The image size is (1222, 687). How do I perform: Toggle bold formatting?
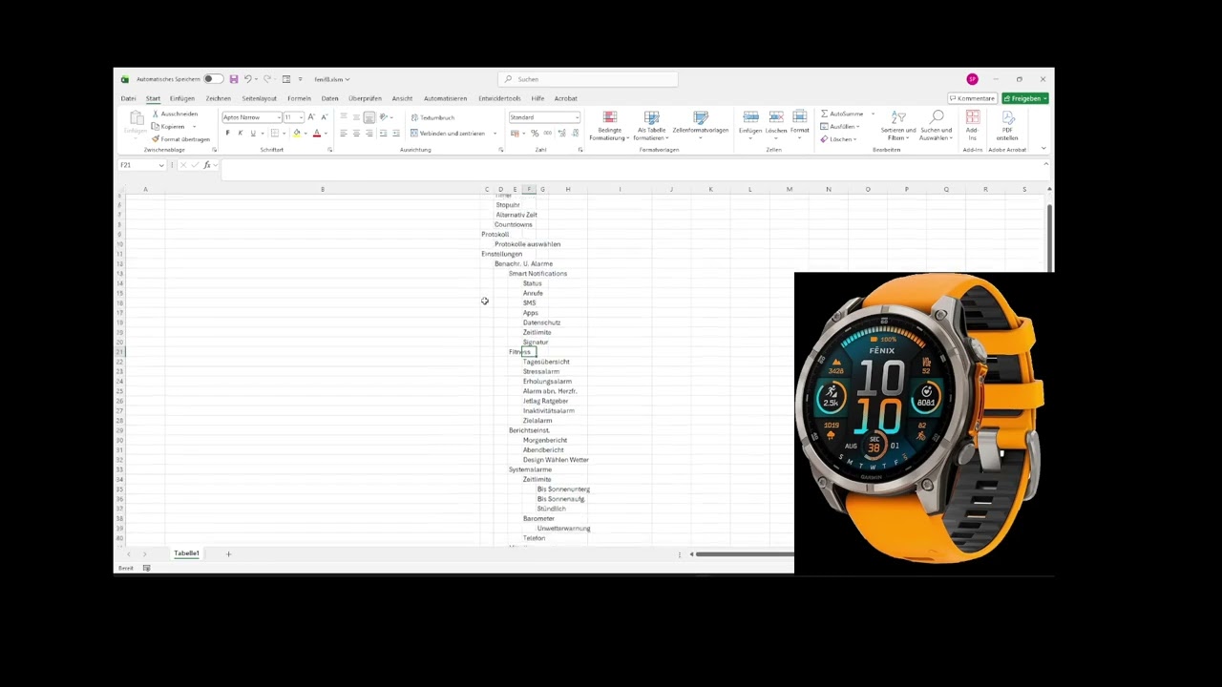pyautogui.click(x=227, y=134)
